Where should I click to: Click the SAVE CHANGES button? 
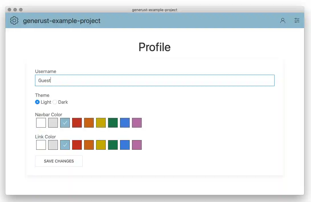59,161
